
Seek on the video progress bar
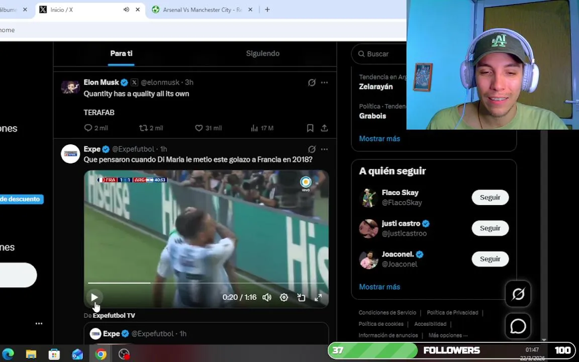pos(206,283)
